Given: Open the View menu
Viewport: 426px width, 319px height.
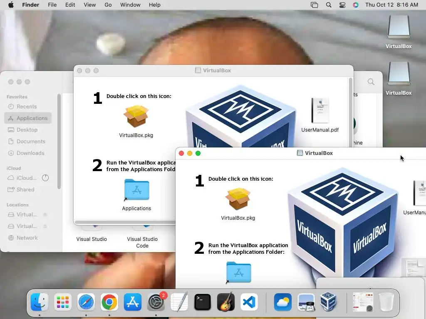Looking at the screenshot, I should pyautogui.click(x=90, y=5).
